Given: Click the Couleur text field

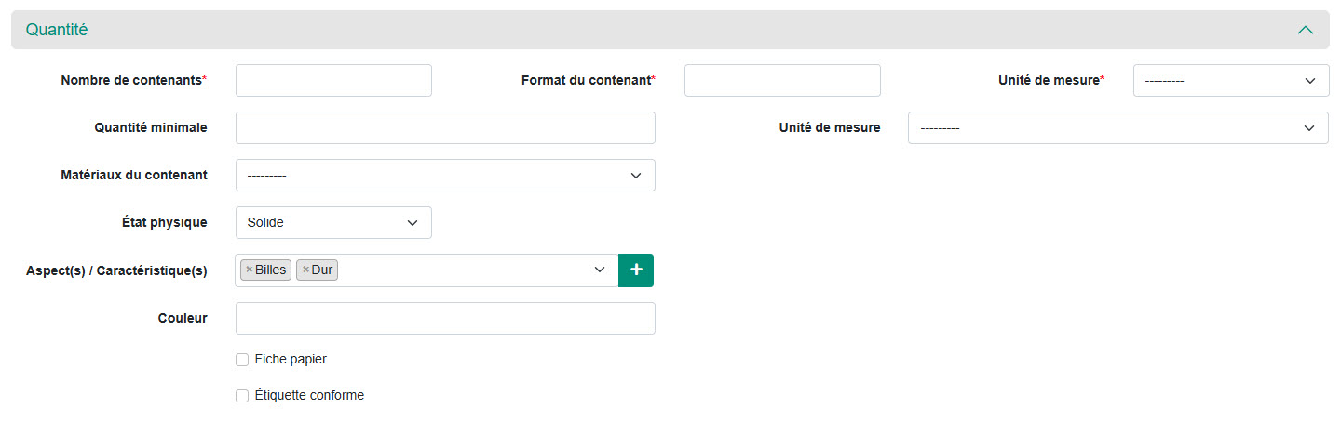Looking at the screenshot, I should pyautogui.click(x=445, y=318).
